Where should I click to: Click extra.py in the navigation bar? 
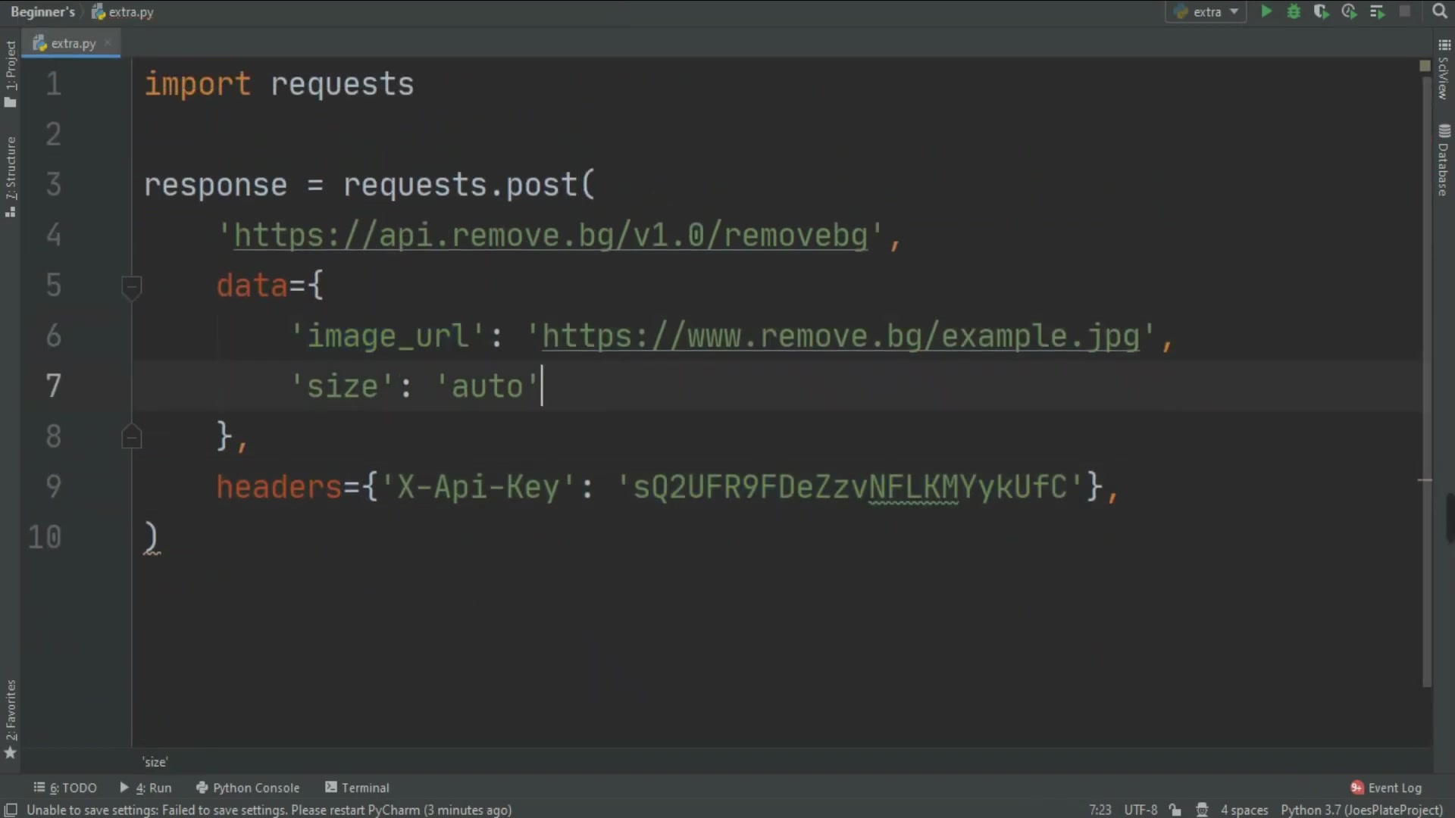(x=123, y=11)
